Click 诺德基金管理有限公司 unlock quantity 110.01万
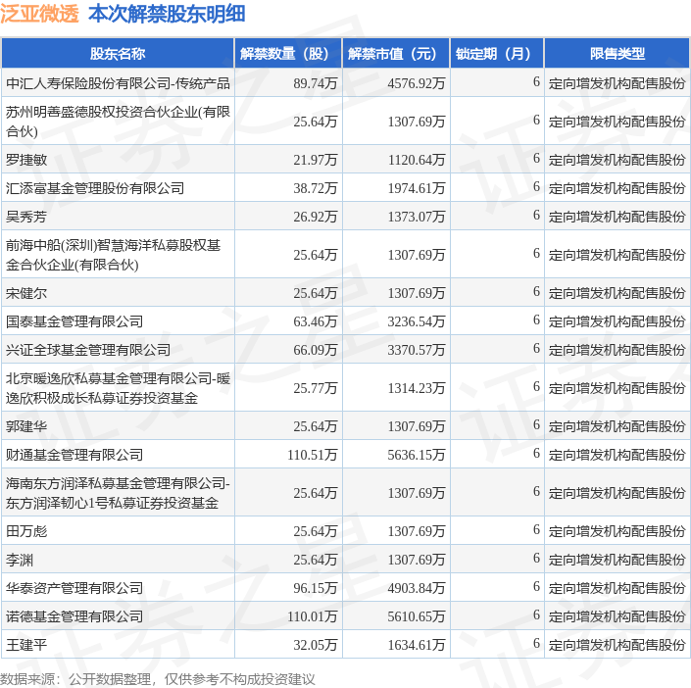The width and height of the screenshot is (691, 688). pyautogui.click(x=312, y=616)
